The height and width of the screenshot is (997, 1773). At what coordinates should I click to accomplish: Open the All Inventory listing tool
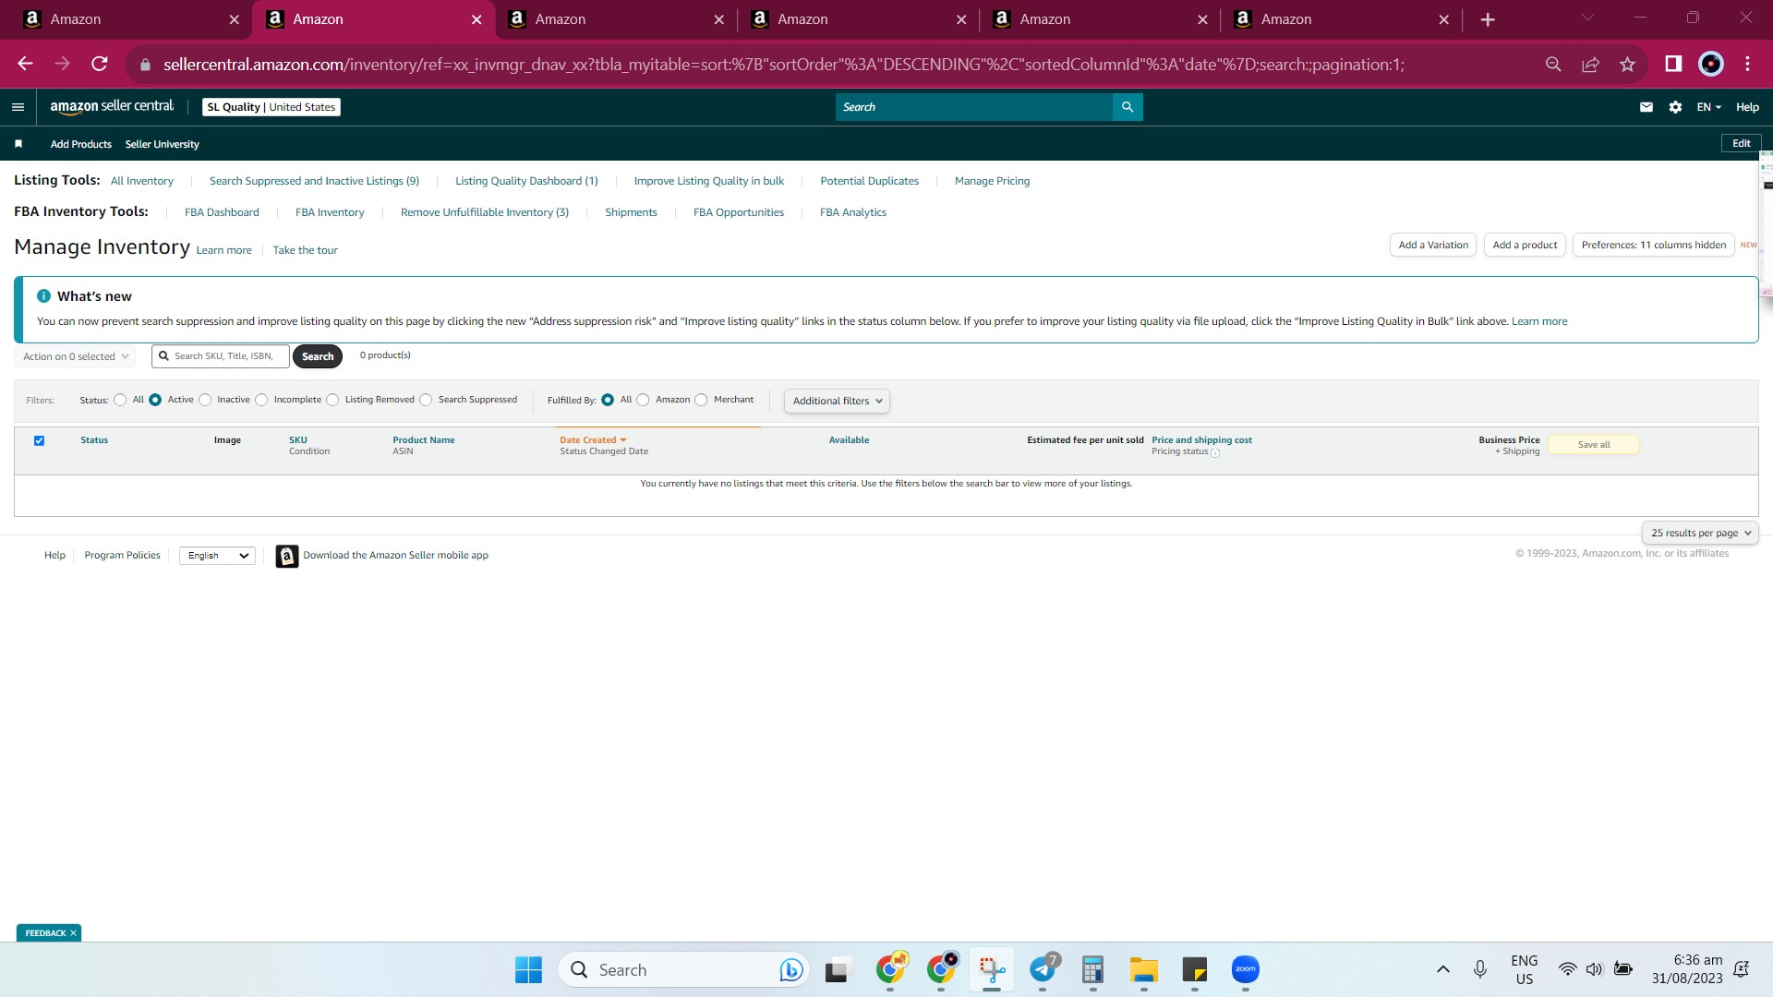tap(142, 181)
